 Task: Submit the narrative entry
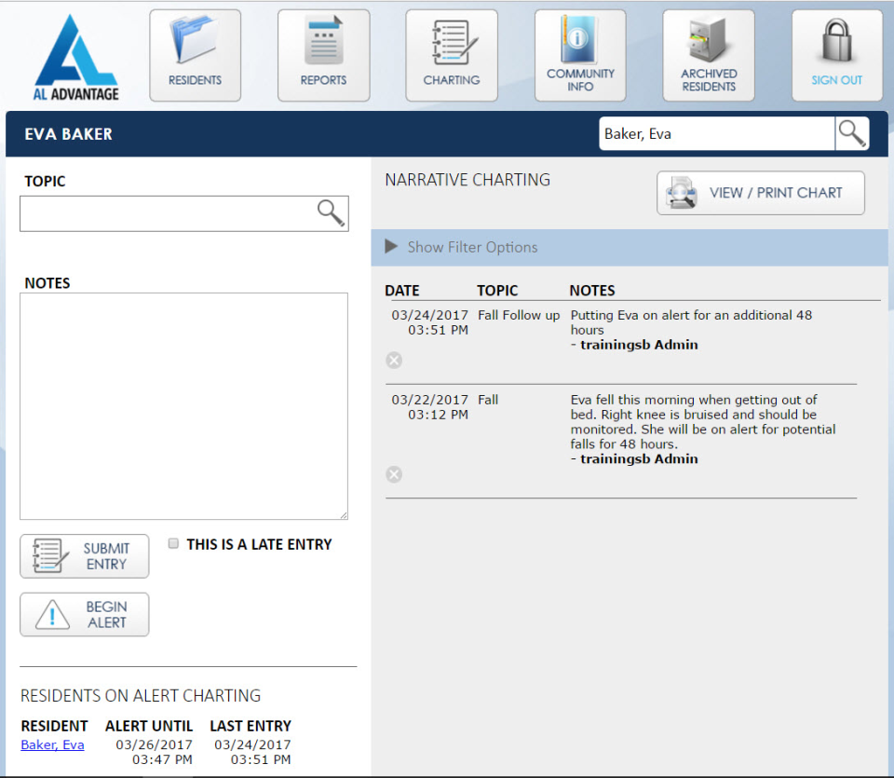tap(85, 556)
